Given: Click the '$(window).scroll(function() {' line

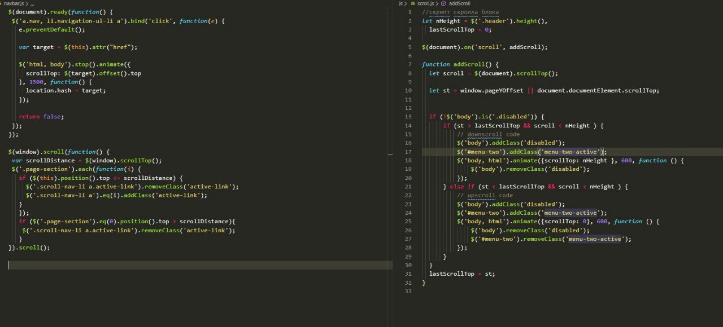Looking at the screenshot, I should (59, 152).
